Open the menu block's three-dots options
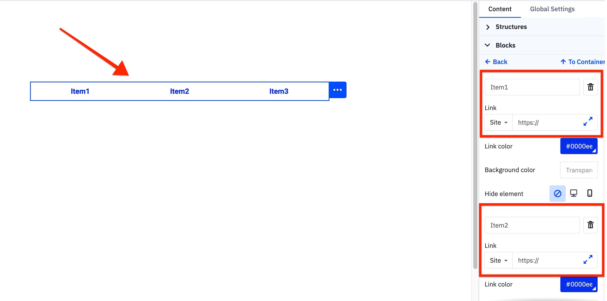 pyautogui.click(x=337, y=90)
